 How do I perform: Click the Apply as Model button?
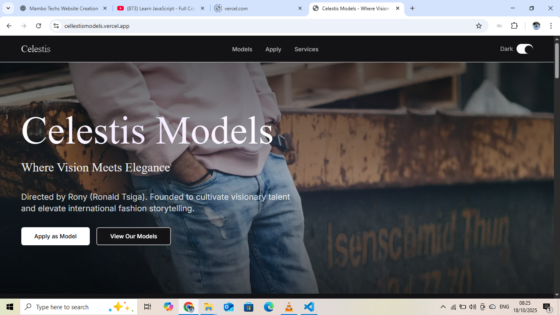55,236
